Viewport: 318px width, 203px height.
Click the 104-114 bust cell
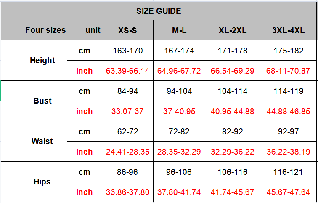click(x=233, y=91)
